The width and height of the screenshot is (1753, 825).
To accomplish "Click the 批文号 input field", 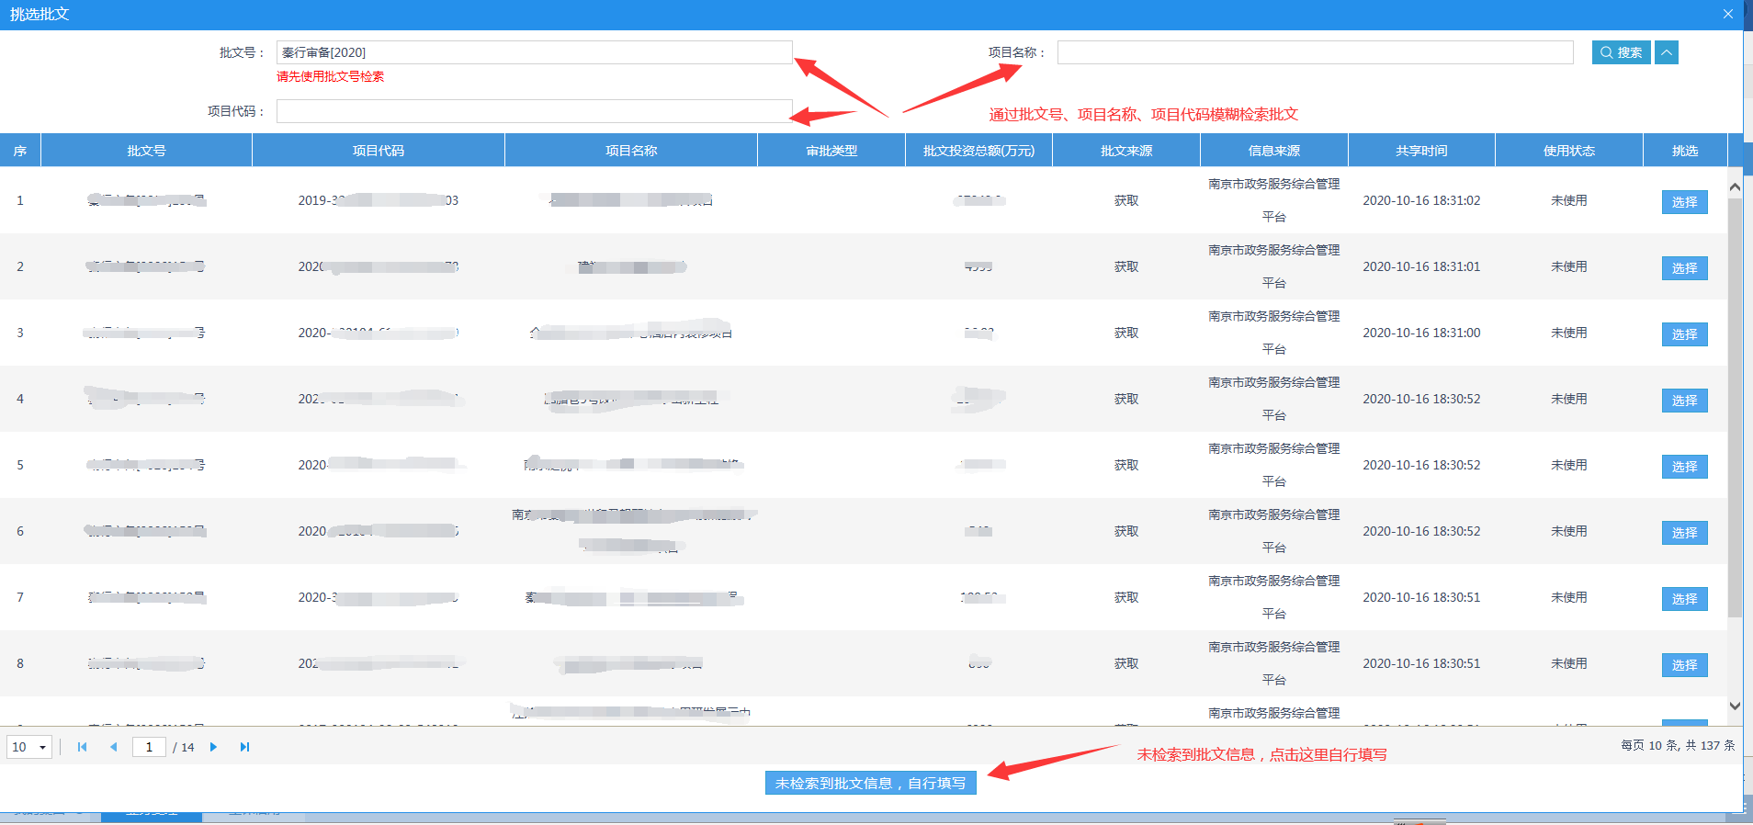I will pyautogui.click(x=533, y=52).
